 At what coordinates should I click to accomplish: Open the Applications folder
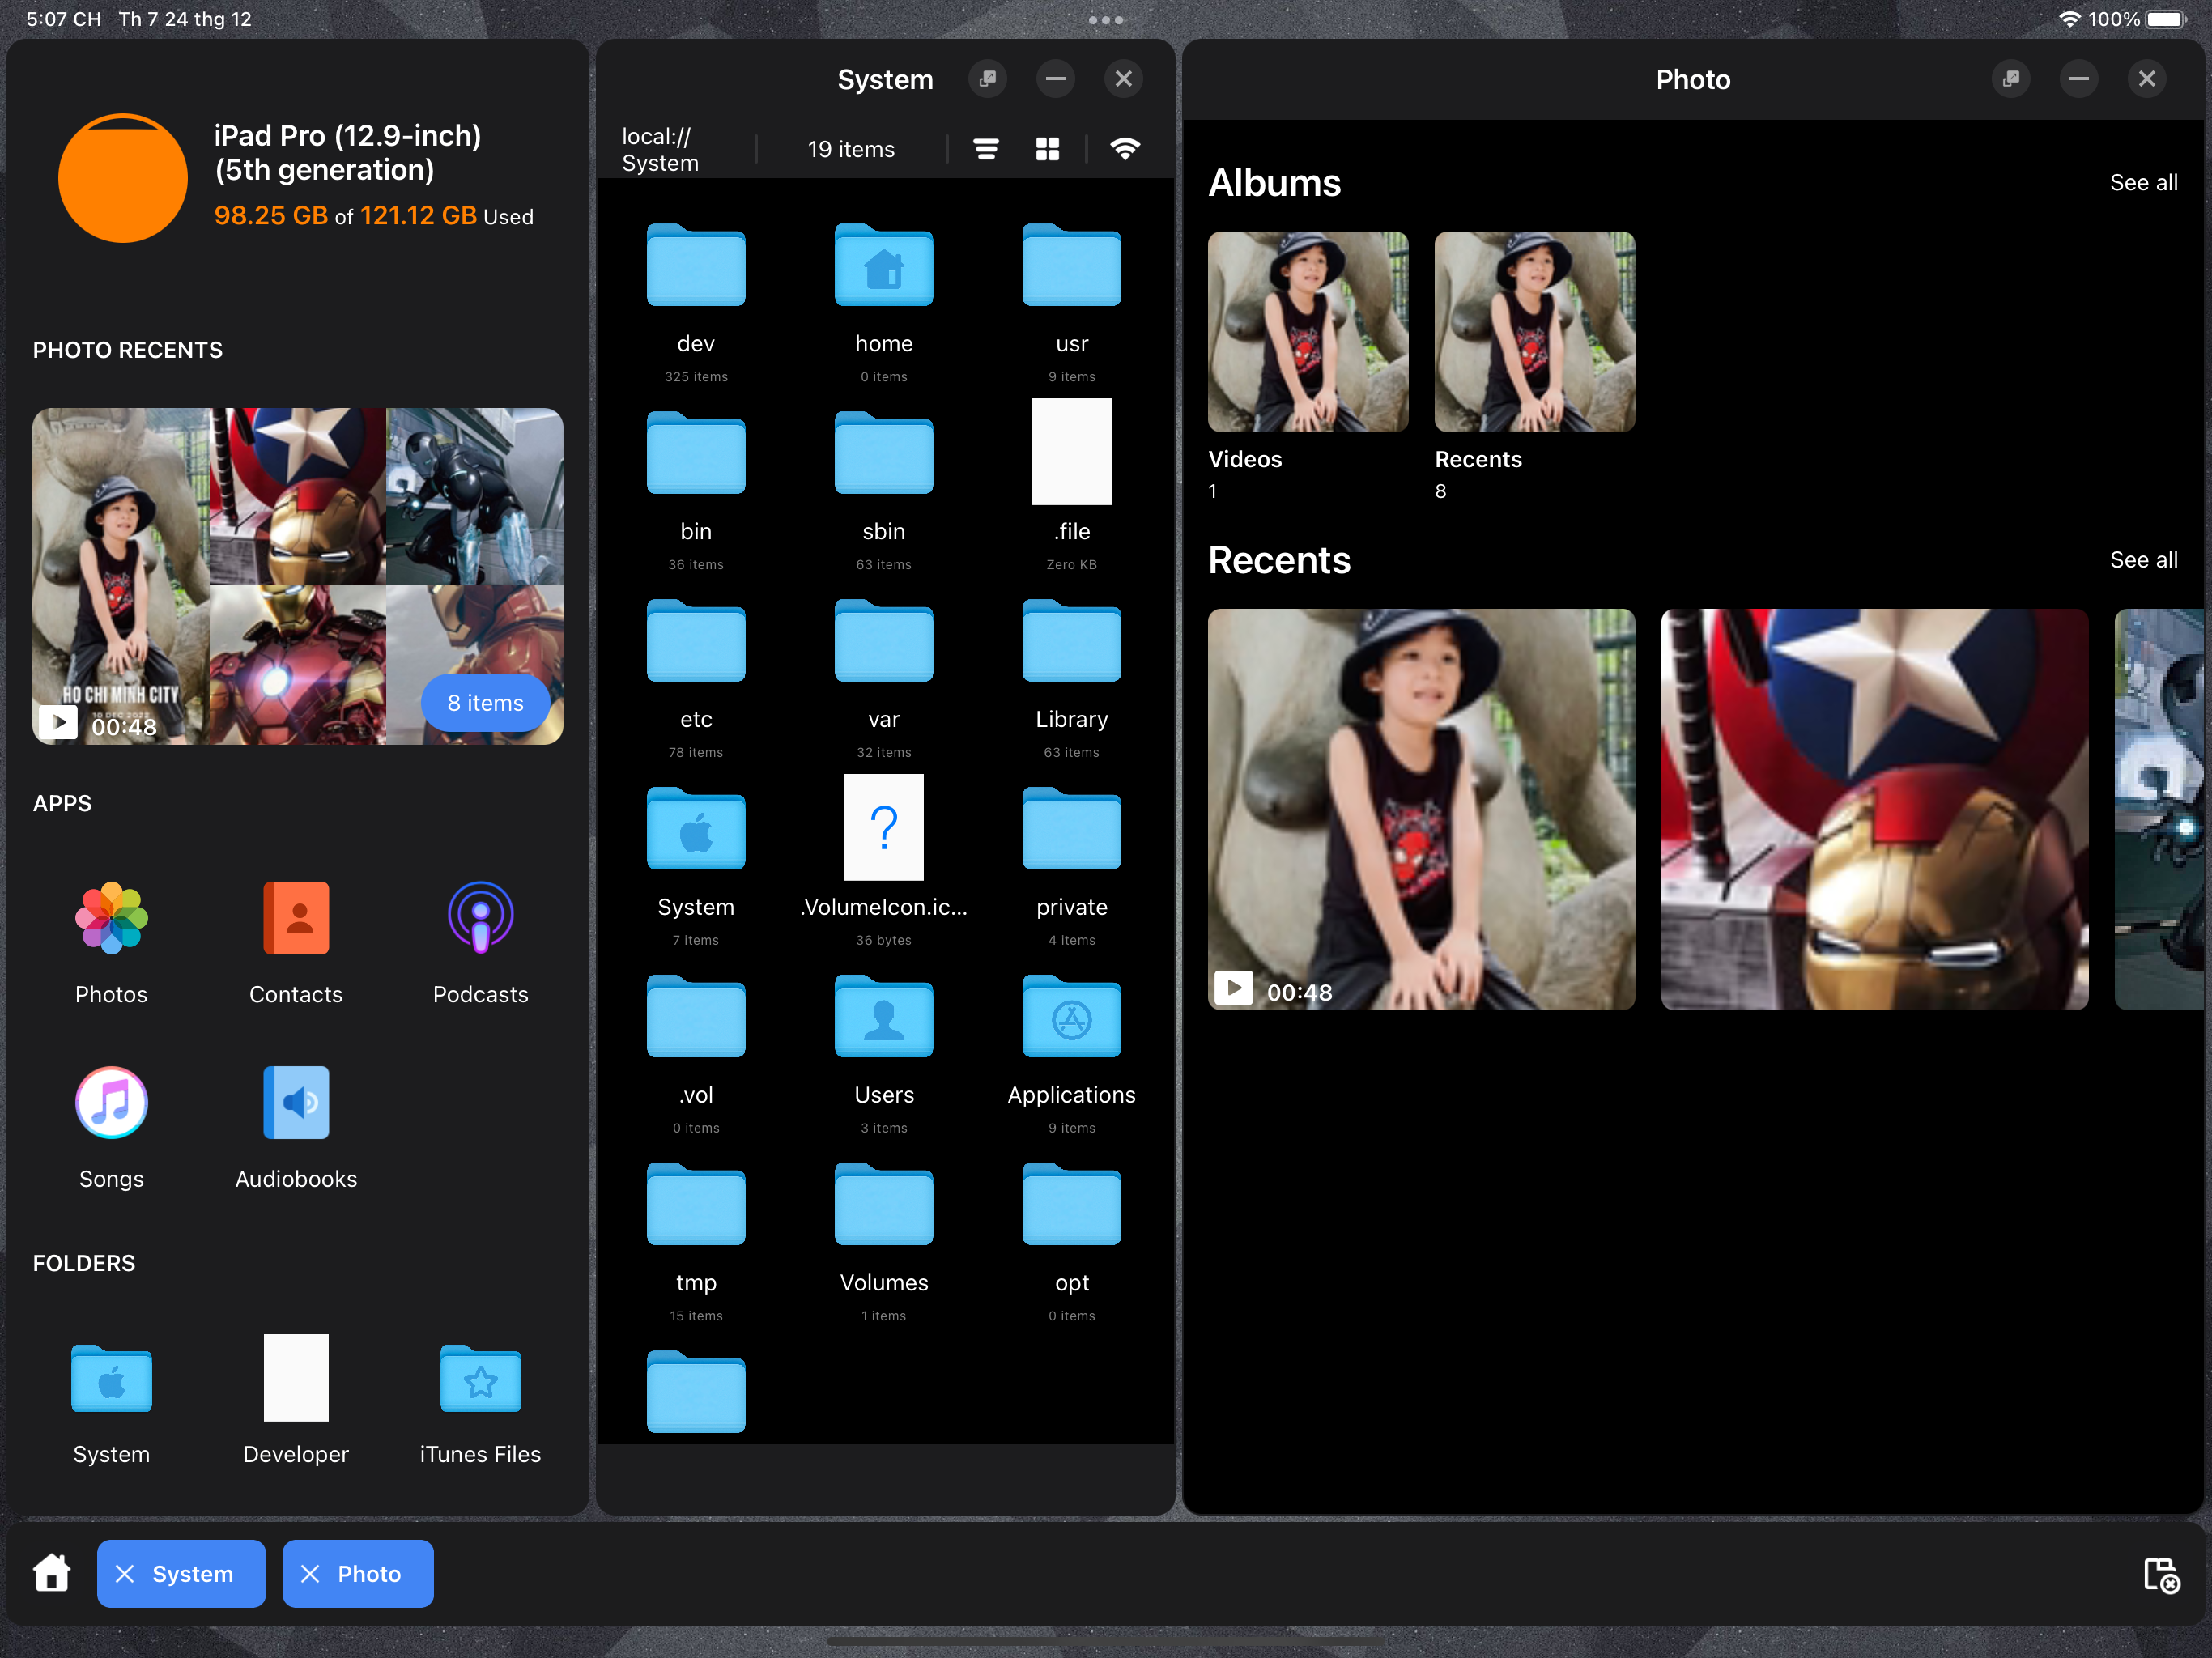(1072, 1017)
